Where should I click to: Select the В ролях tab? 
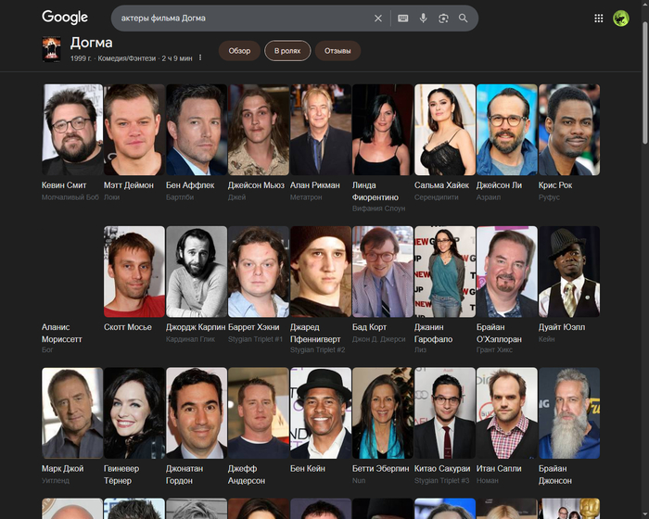click(286, 51)
